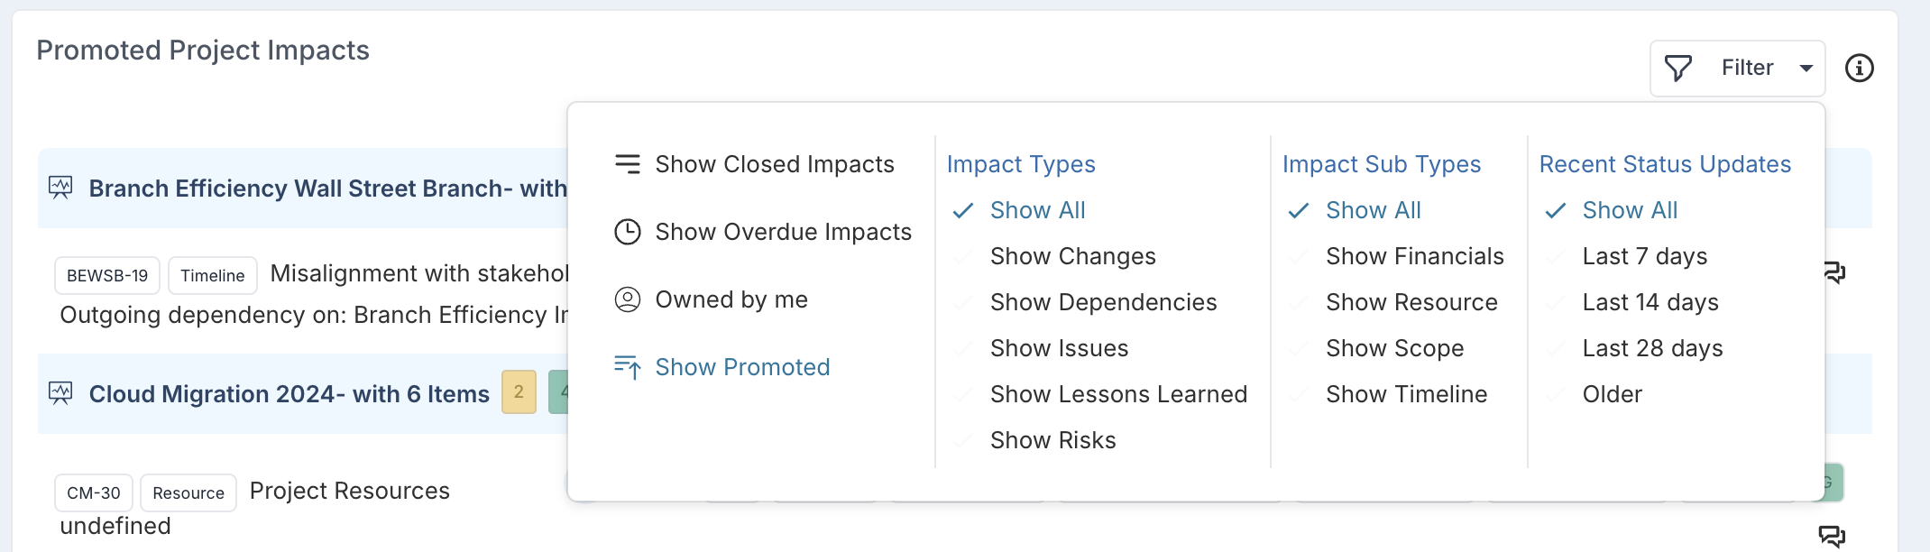The image size is (1930, 552).
Task: Open comments icon on Project Resources row
Action: 1832,536
